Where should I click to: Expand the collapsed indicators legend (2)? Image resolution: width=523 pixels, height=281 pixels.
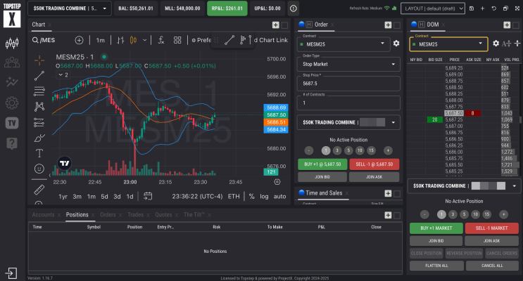(x=63, y=75)
